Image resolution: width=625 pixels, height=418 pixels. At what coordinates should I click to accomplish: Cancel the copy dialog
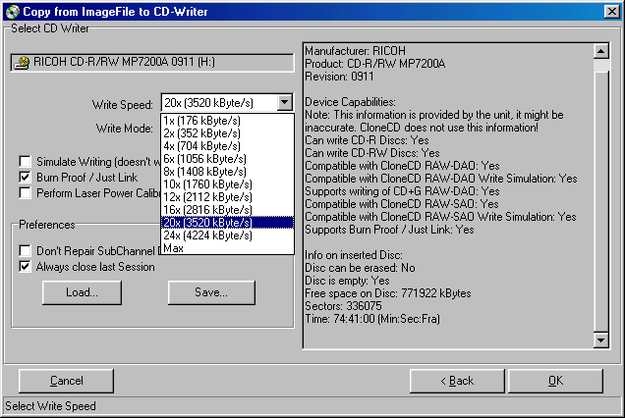coord(66,381)
